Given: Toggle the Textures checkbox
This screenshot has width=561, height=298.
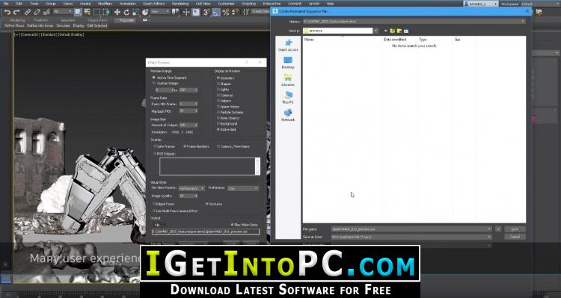Looking at the screenshot, I should click(x=206, y=204).
